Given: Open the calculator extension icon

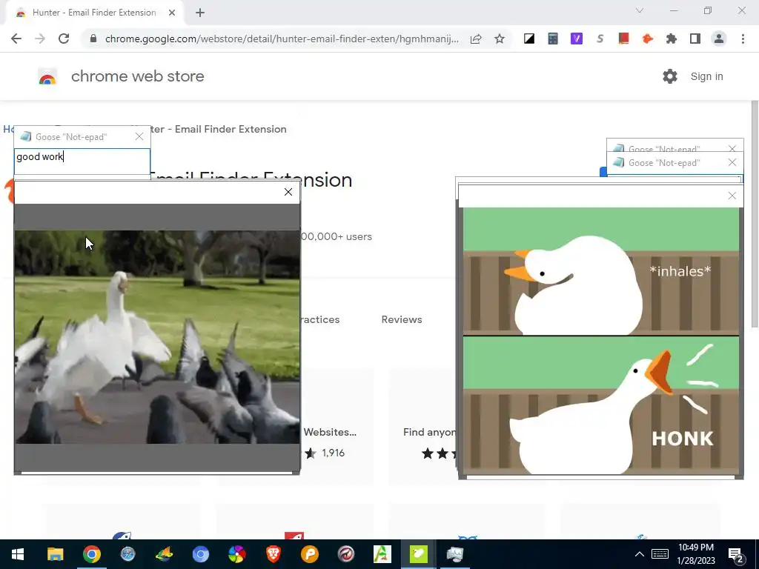Looking at the screenshot, I should point(553,39).
